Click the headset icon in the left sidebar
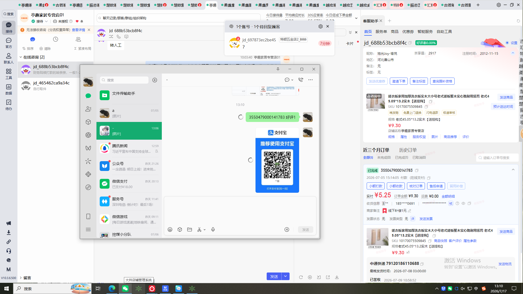Screen dimensions: 523x294 pyautogui.click(x=9, y=251)
